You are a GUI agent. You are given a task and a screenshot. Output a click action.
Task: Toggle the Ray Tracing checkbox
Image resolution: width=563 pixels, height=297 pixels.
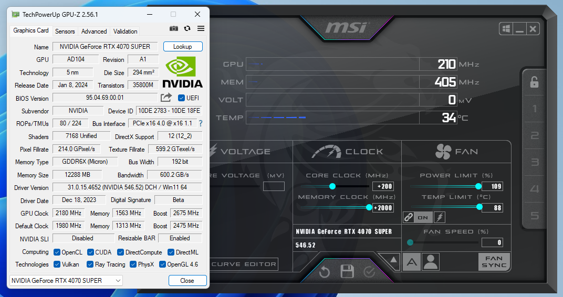coord(90,264)
